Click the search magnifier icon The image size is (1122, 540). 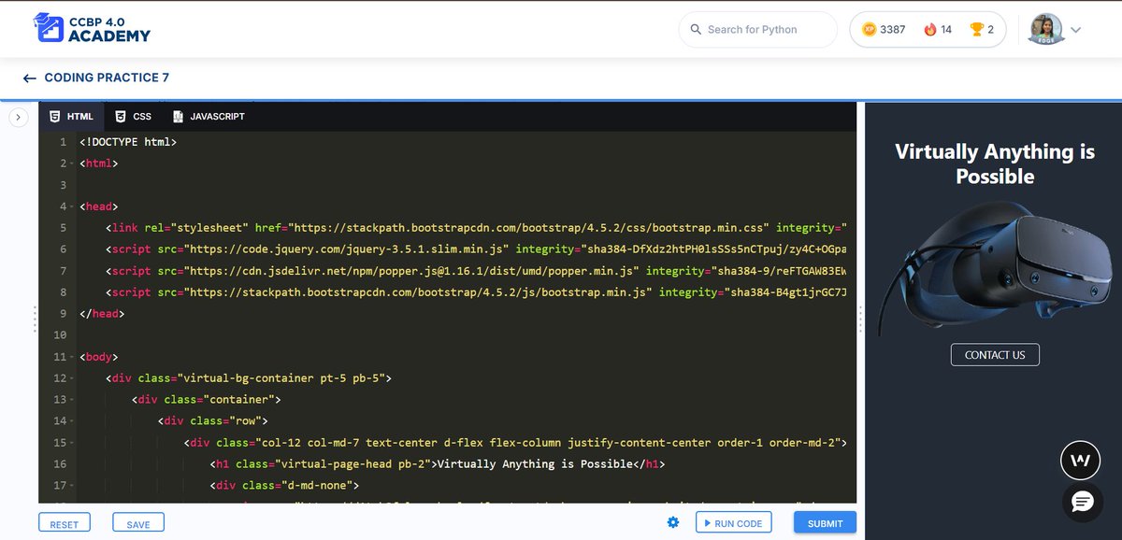coord(696,29)
